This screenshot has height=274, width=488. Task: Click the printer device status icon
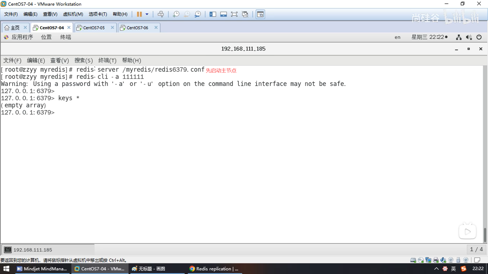click(x=436, y=260)
